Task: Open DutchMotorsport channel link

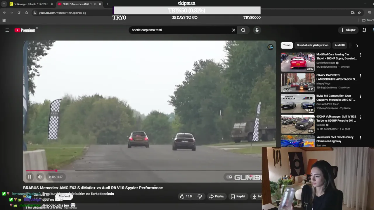Action: [326, 63]
